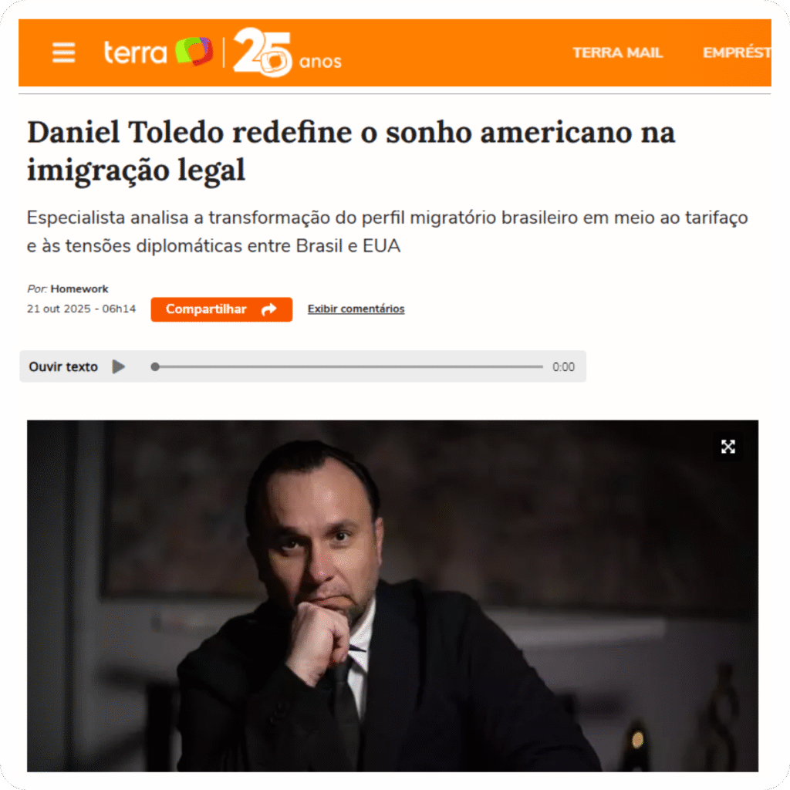This screenshot has width=790, height=790.
Task: Play the Ouvir texto audio
Action: point(118,366)
